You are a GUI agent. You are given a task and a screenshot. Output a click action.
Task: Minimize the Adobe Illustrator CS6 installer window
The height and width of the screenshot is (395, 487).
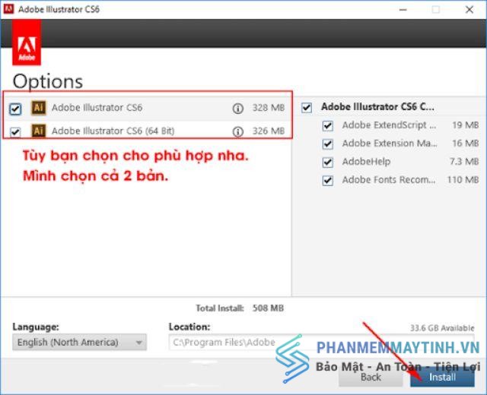tap(403, 10)
